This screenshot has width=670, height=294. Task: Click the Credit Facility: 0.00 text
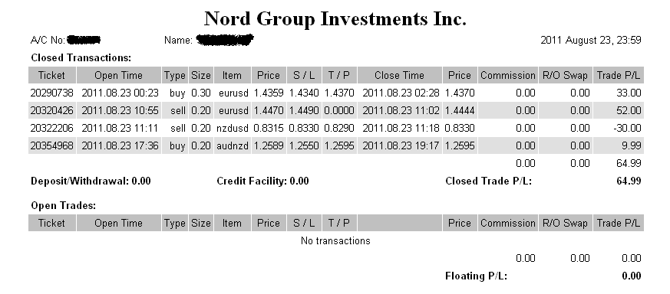(262, 181)
